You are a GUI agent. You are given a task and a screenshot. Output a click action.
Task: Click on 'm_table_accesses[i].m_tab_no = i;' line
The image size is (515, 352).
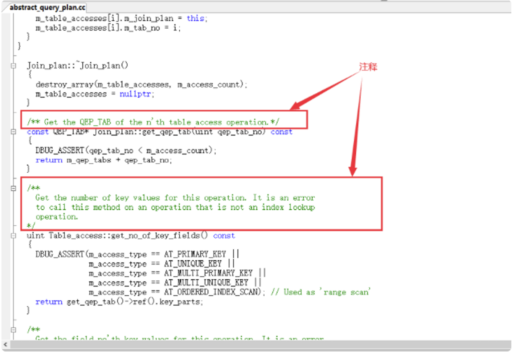[x=108, y=28]
